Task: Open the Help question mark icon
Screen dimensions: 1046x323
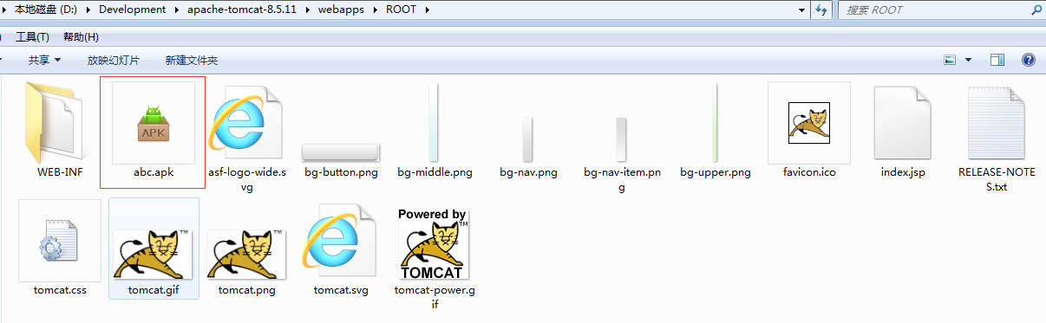Action: 1029,60
